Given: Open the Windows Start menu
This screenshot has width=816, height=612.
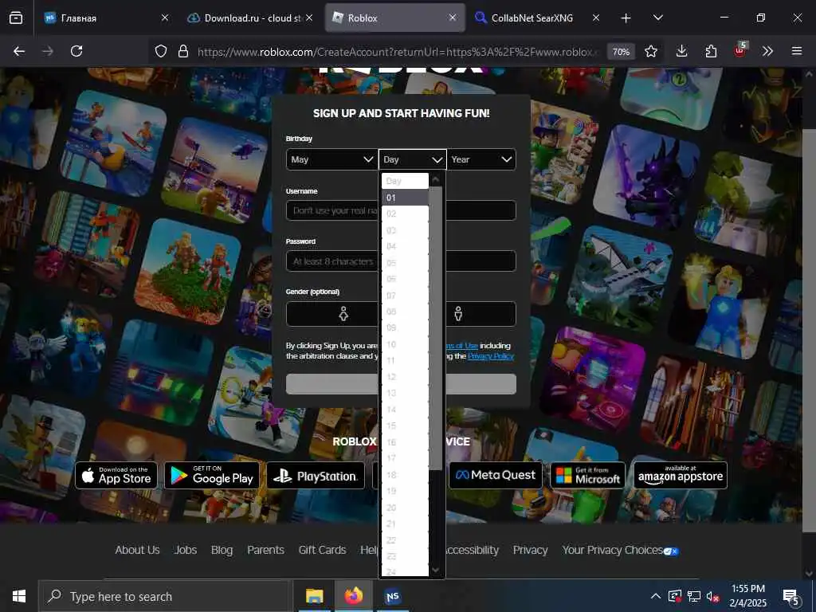Looking at the screenshot, I should tap(19, 596).
